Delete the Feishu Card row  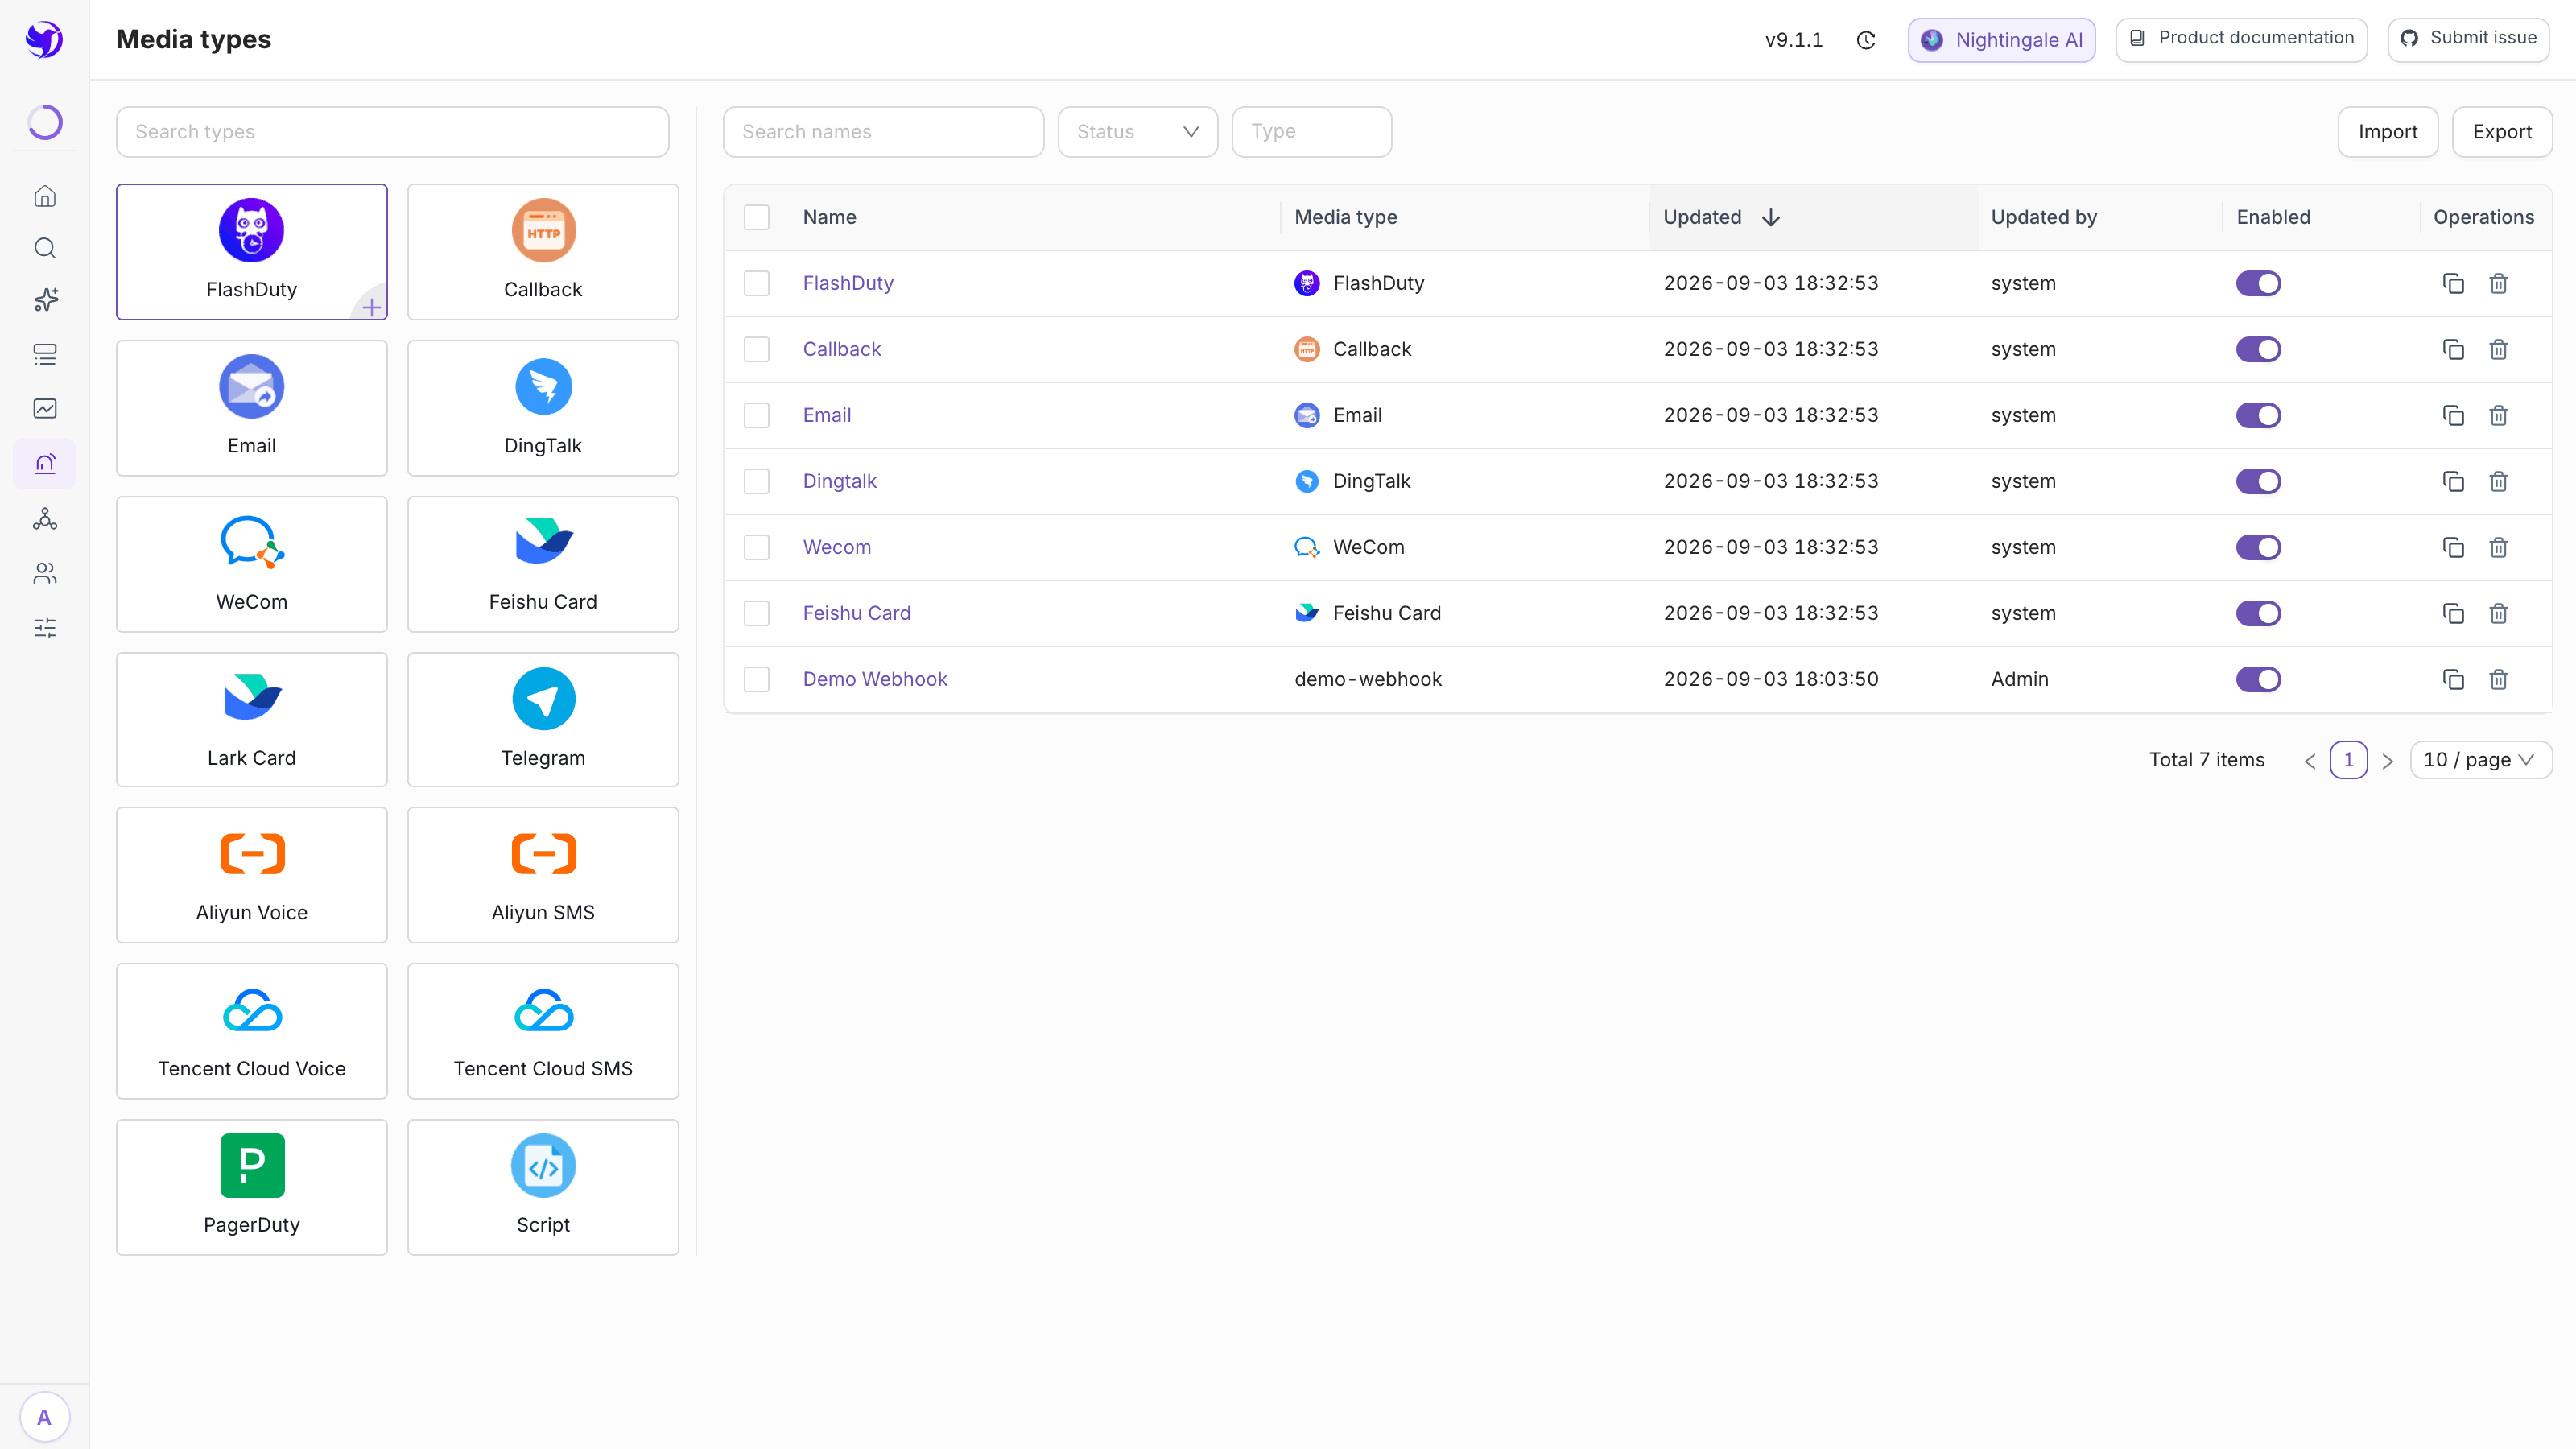(x=2499, y=613)
